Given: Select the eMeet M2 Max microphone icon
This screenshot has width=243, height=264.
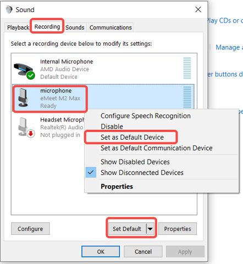Looking at the screenshot, I should click(x=23, y=97).
